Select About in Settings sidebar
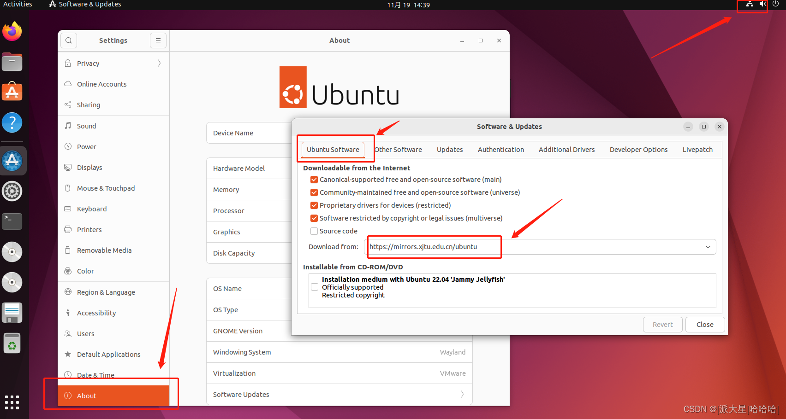 [x=113, y=396]
